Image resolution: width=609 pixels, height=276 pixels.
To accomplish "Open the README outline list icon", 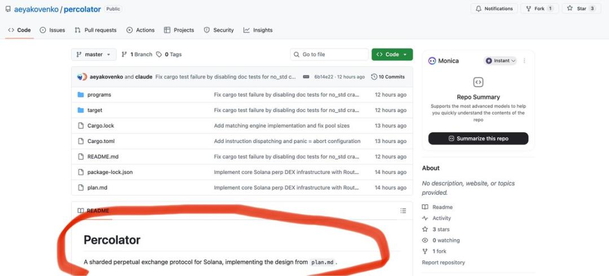I will tap(403, 211).
